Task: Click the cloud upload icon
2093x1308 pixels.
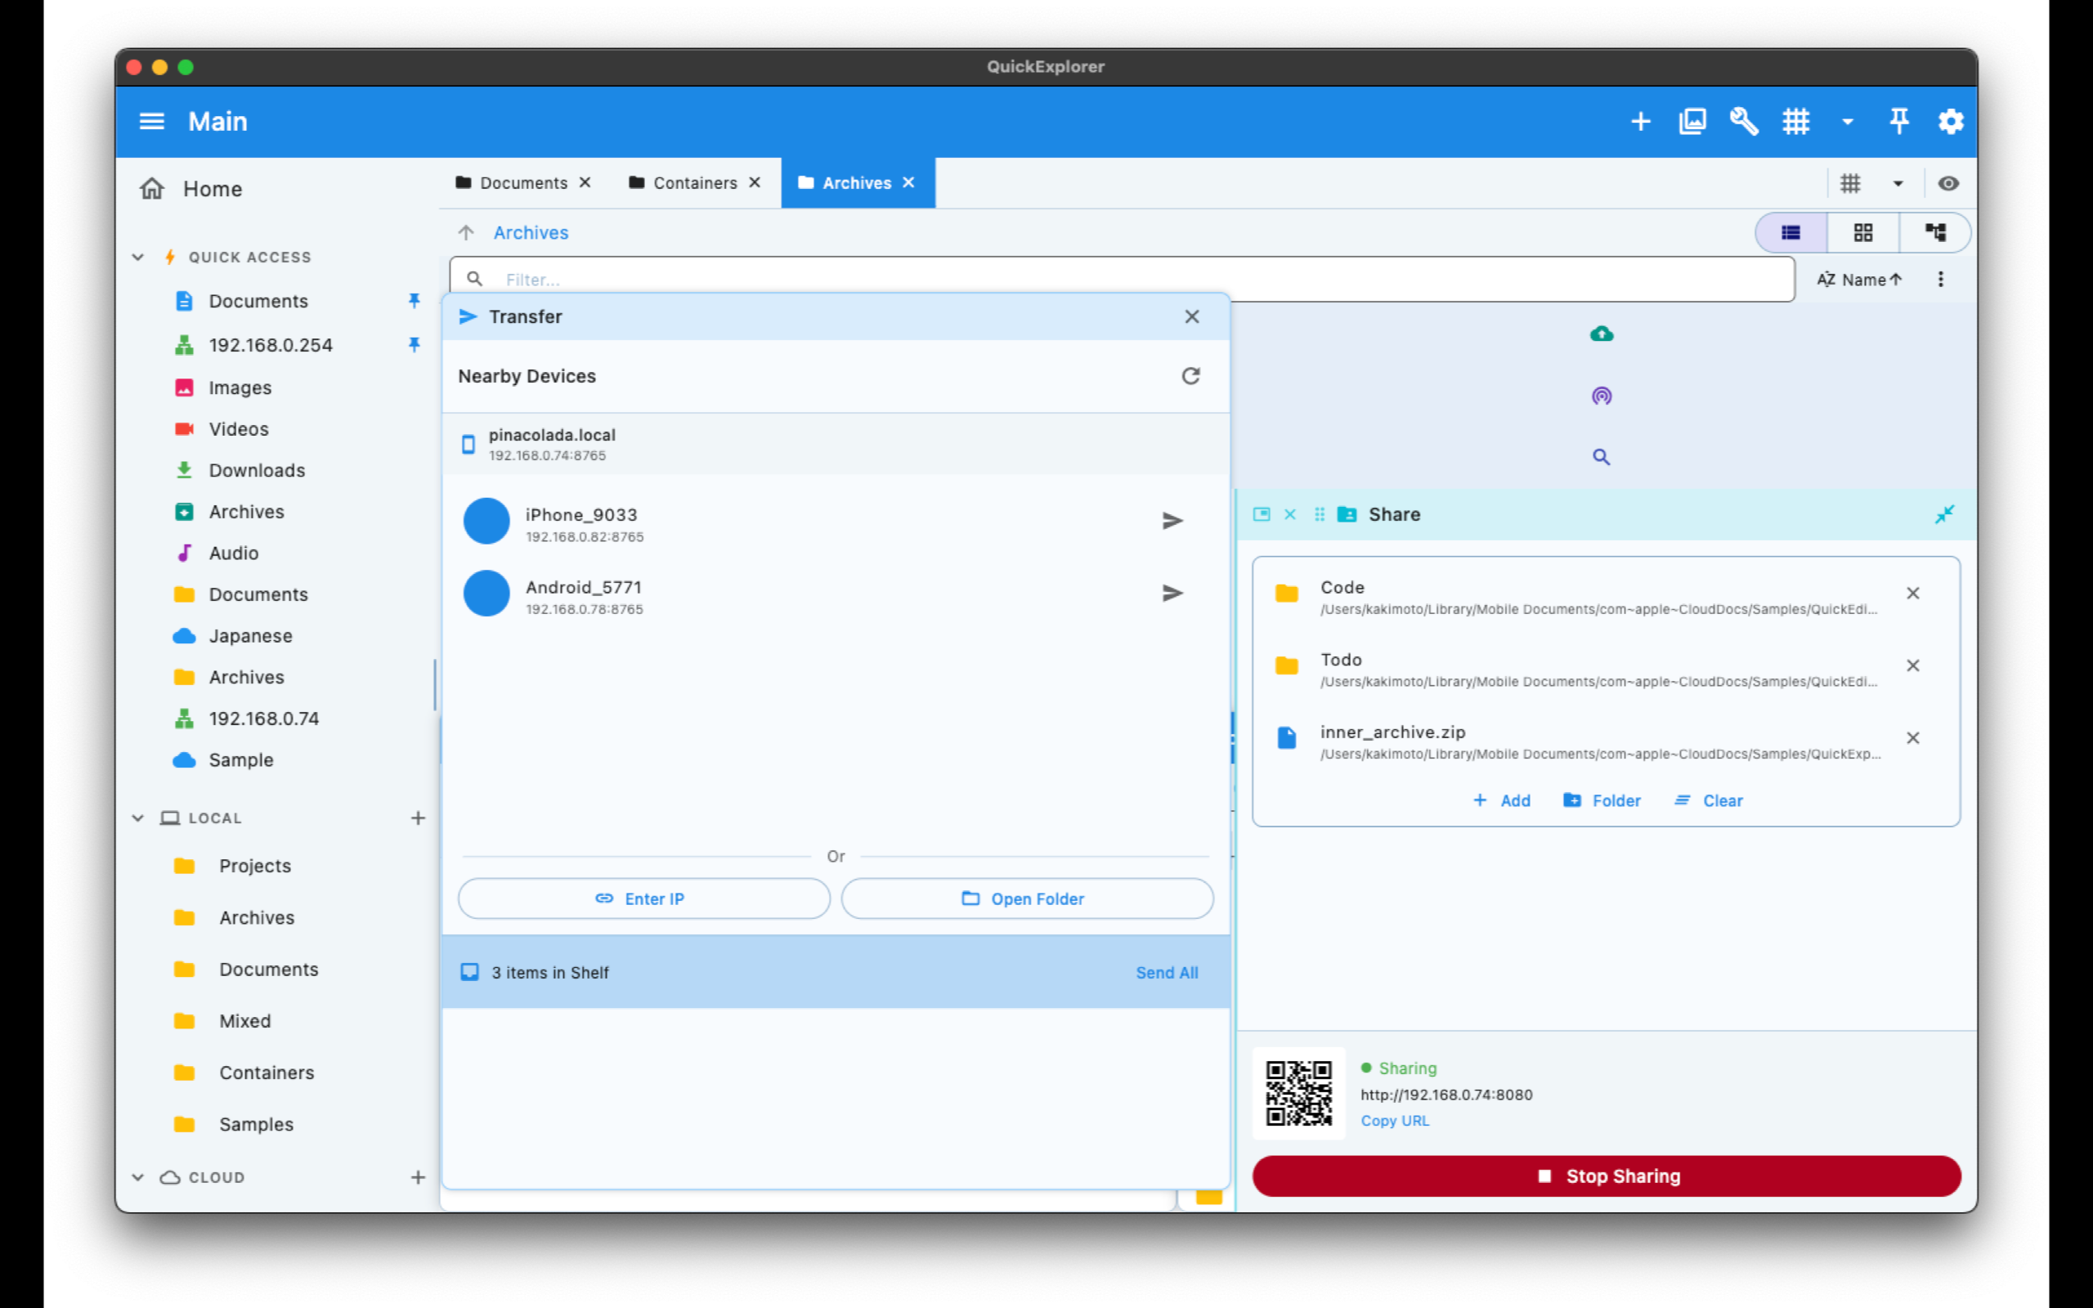Action: click(1601, 334)
